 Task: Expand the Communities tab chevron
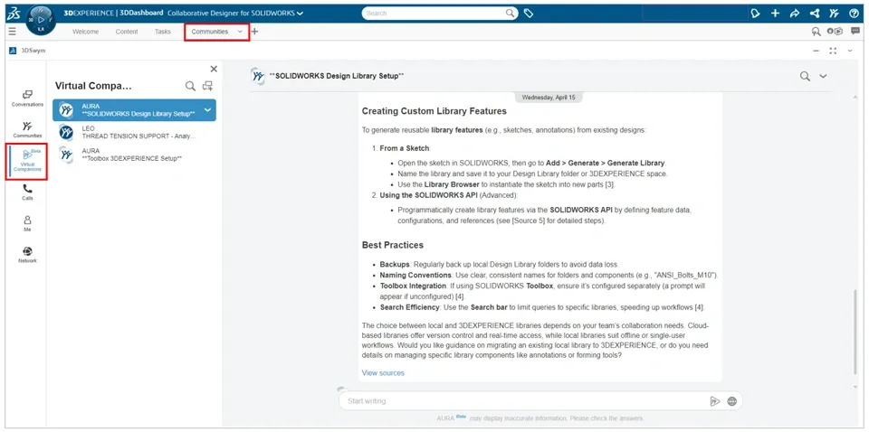click(240, 32)
